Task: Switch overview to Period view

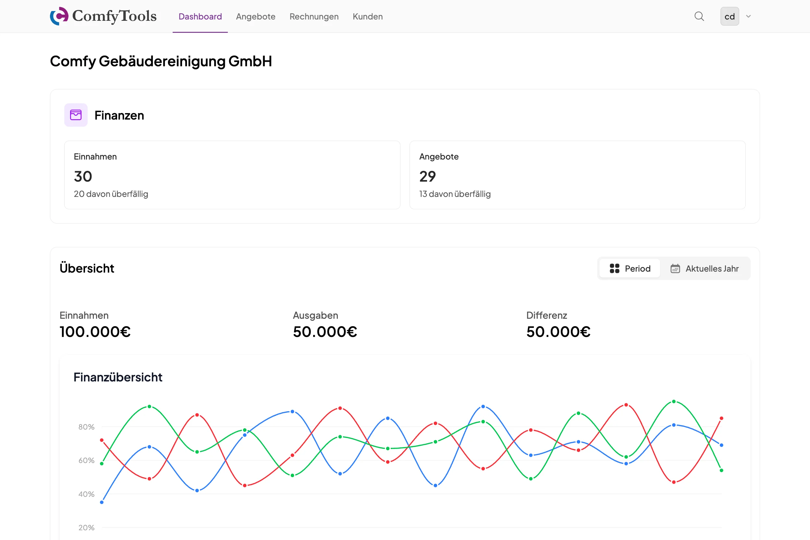Action: (630, 268)
